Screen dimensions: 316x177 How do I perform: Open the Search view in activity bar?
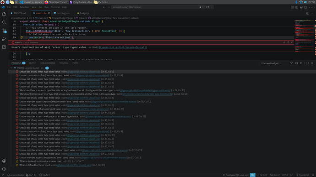click(x=4, y=22)
